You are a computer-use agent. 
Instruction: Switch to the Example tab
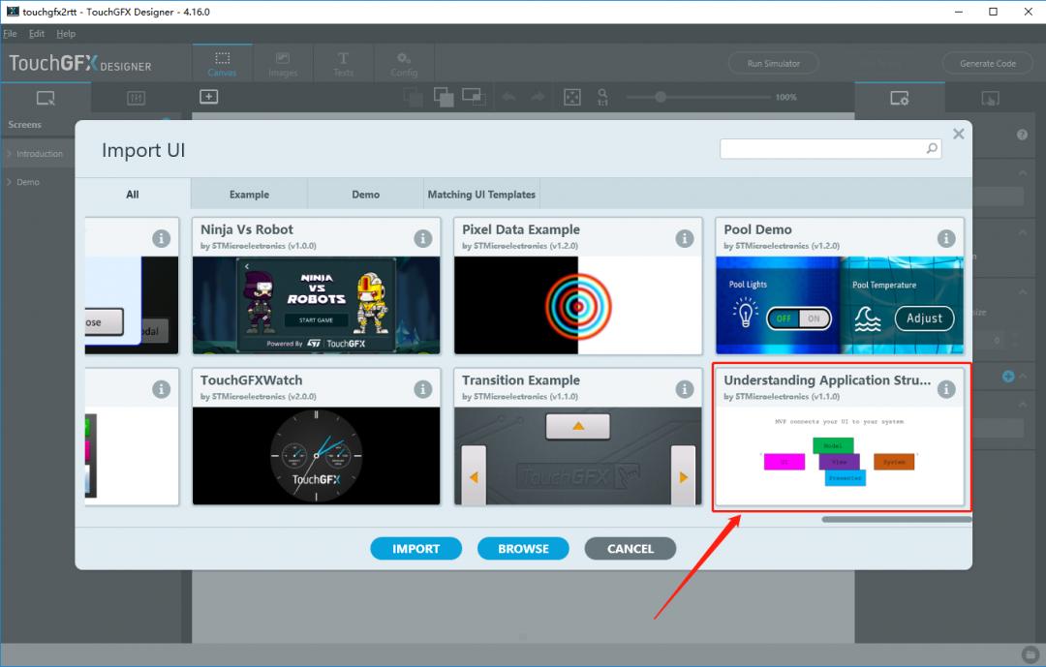(x=249, y=195)
